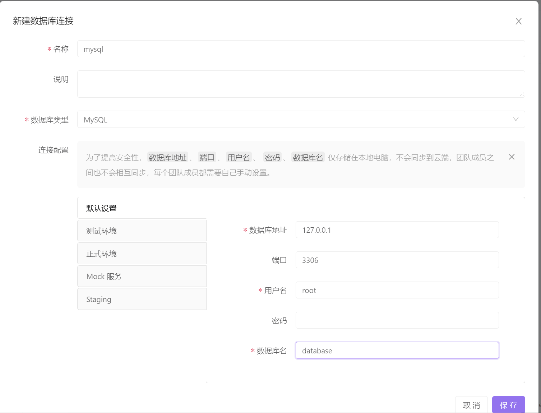541x413 pixels.
Task: Select the Staging environment tab
Action: pyautogui.click(x=142, y=299)
